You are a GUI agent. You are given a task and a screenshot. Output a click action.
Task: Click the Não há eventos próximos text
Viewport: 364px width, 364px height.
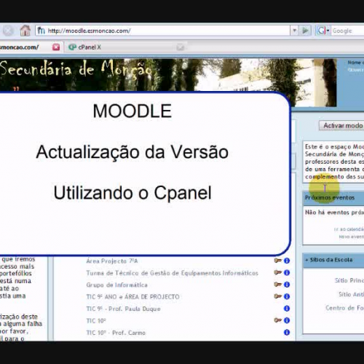pyautogui.click(x=334, y=213)
